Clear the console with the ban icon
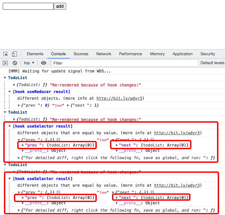Viewport: 225px width, 215px height. (15, 63)
